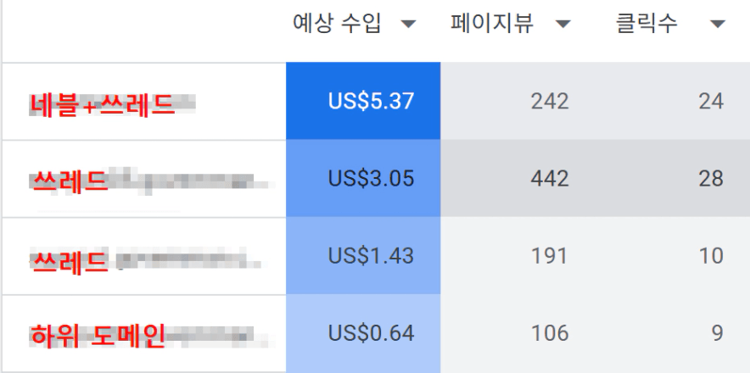Select the 442 page views cell
Screen dimensions: 750x373
pos(549,179)
